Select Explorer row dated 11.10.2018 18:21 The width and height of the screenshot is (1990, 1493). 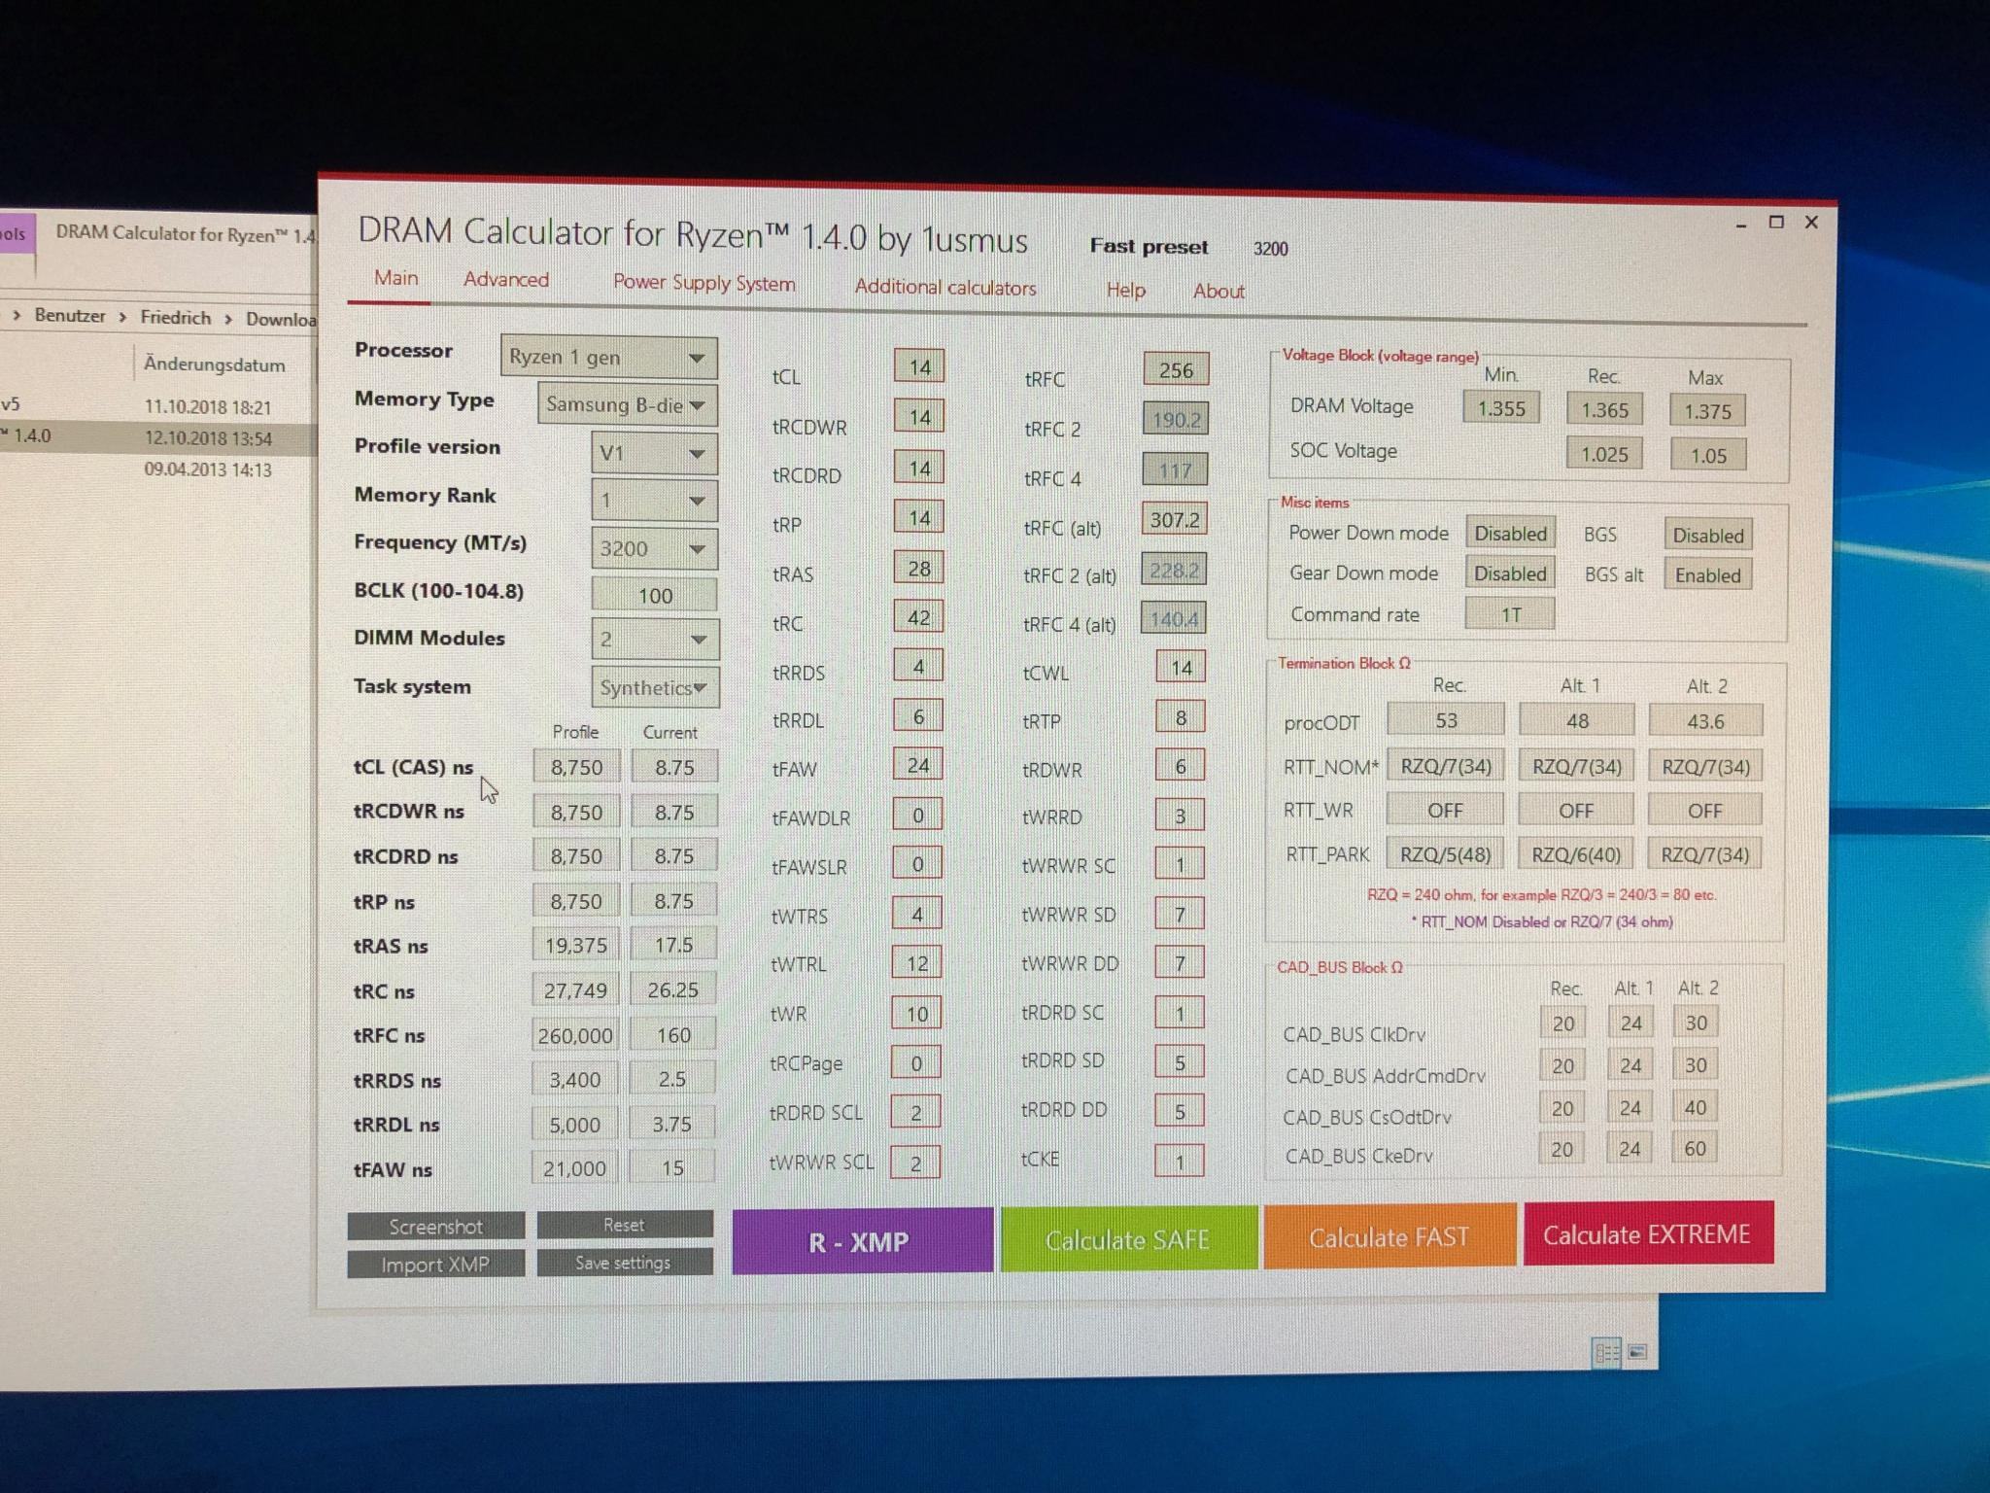[158, 406]
